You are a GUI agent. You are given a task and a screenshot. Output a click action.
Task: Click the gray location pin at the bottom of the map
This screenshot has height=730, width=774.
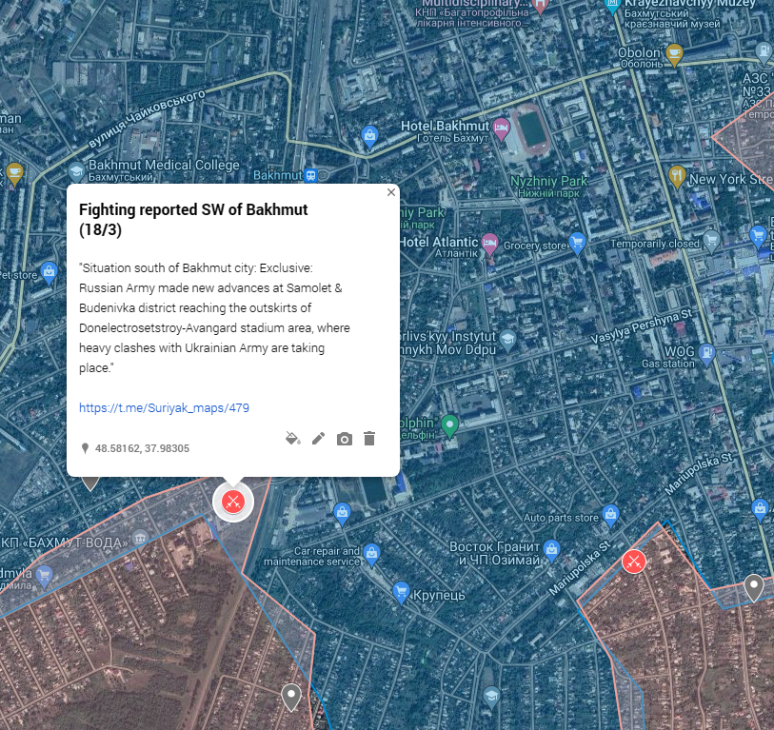pos(291,697)
